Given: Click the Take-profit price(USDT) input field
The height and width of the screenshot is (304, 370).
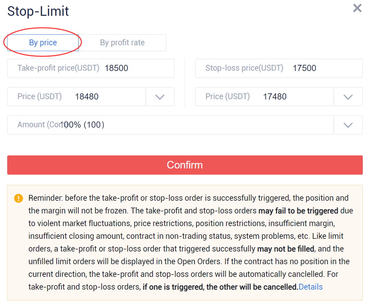Looking at the screenshot, I should 91,68.
